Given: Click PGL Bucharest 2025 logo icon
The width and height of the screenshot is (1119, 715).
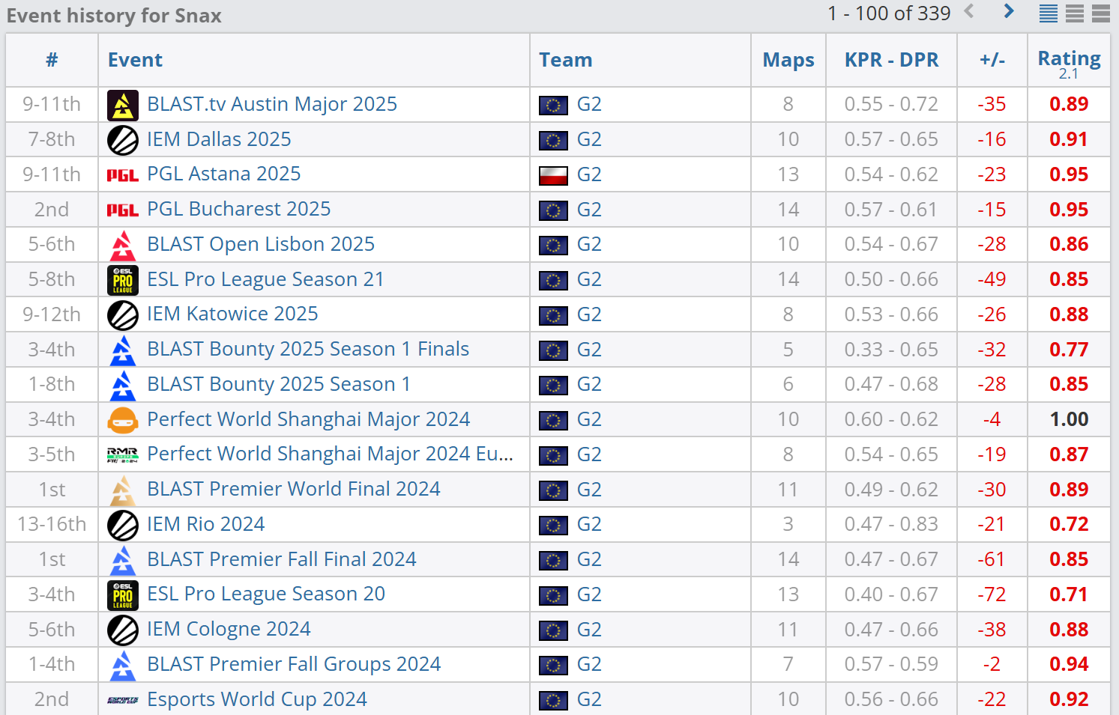Looking at the screenshot, I should click(x=123, y=210).
